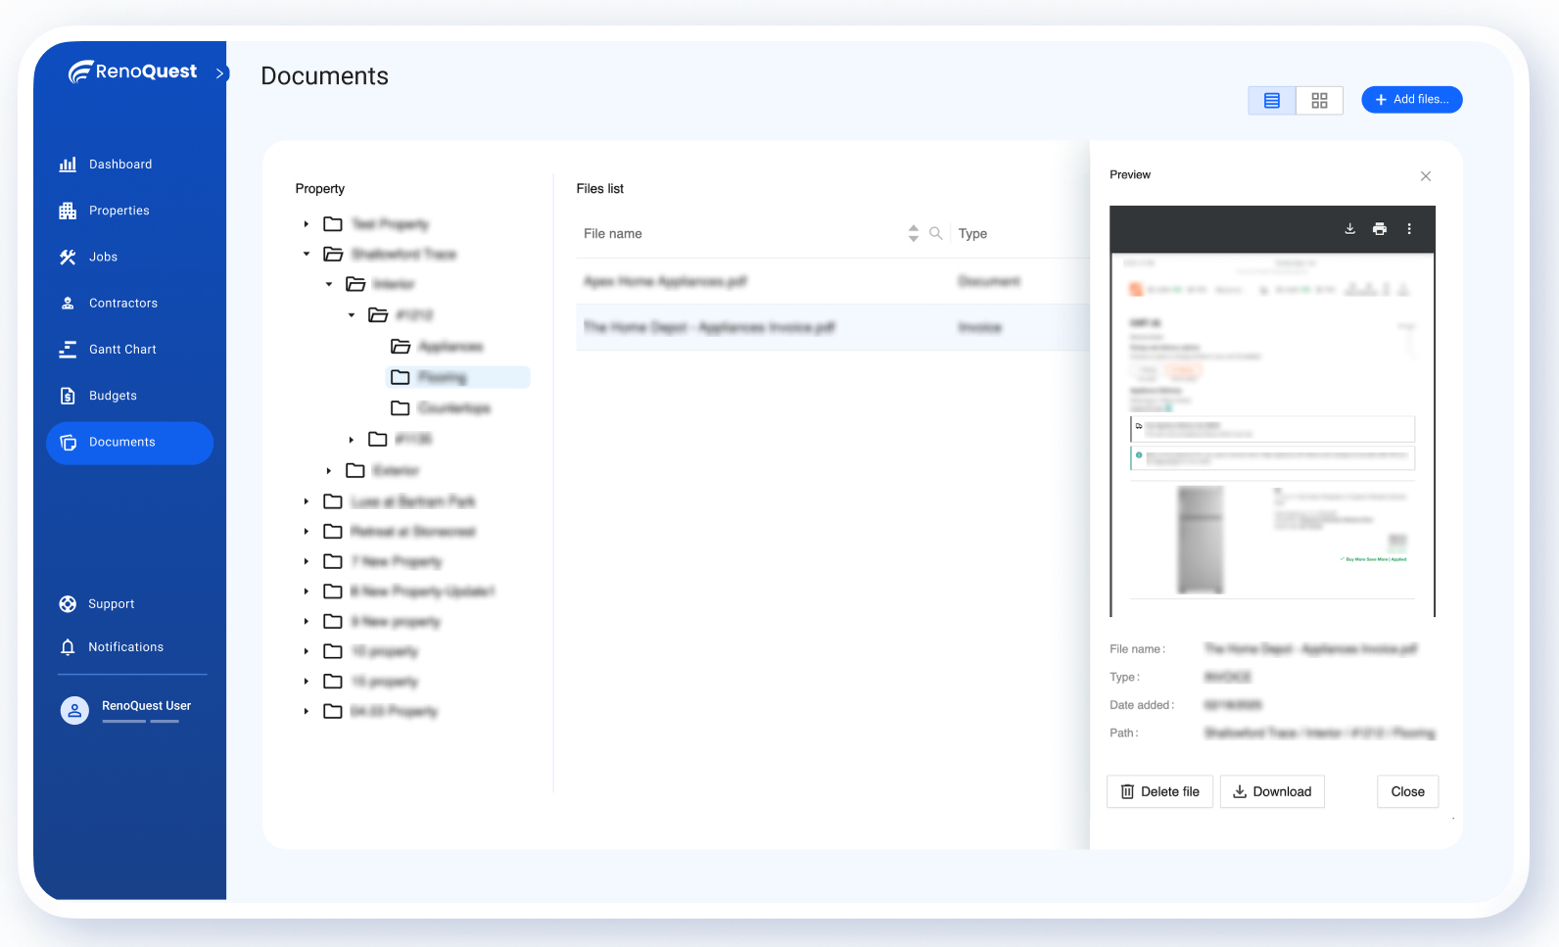Click the RenoQuest logo
Screen dimensions: 1559x947
pos(132,71)
